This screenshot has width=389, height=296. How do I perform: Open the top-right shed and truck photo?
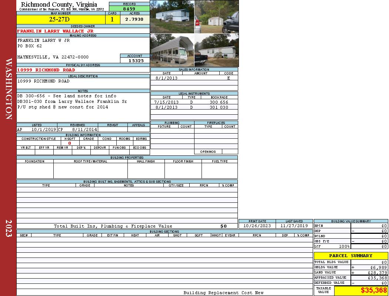(216, 17)
